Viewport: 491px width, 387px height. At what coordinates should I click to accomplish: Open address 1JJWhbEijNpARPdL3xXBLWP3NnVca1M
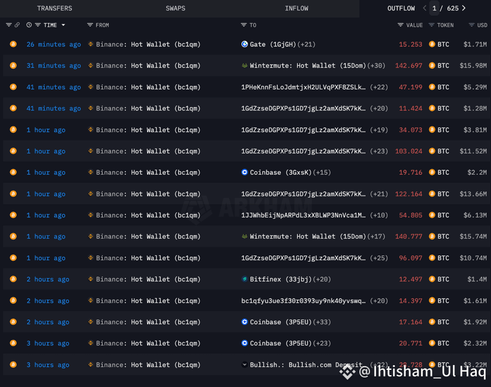tap(303, 215)
